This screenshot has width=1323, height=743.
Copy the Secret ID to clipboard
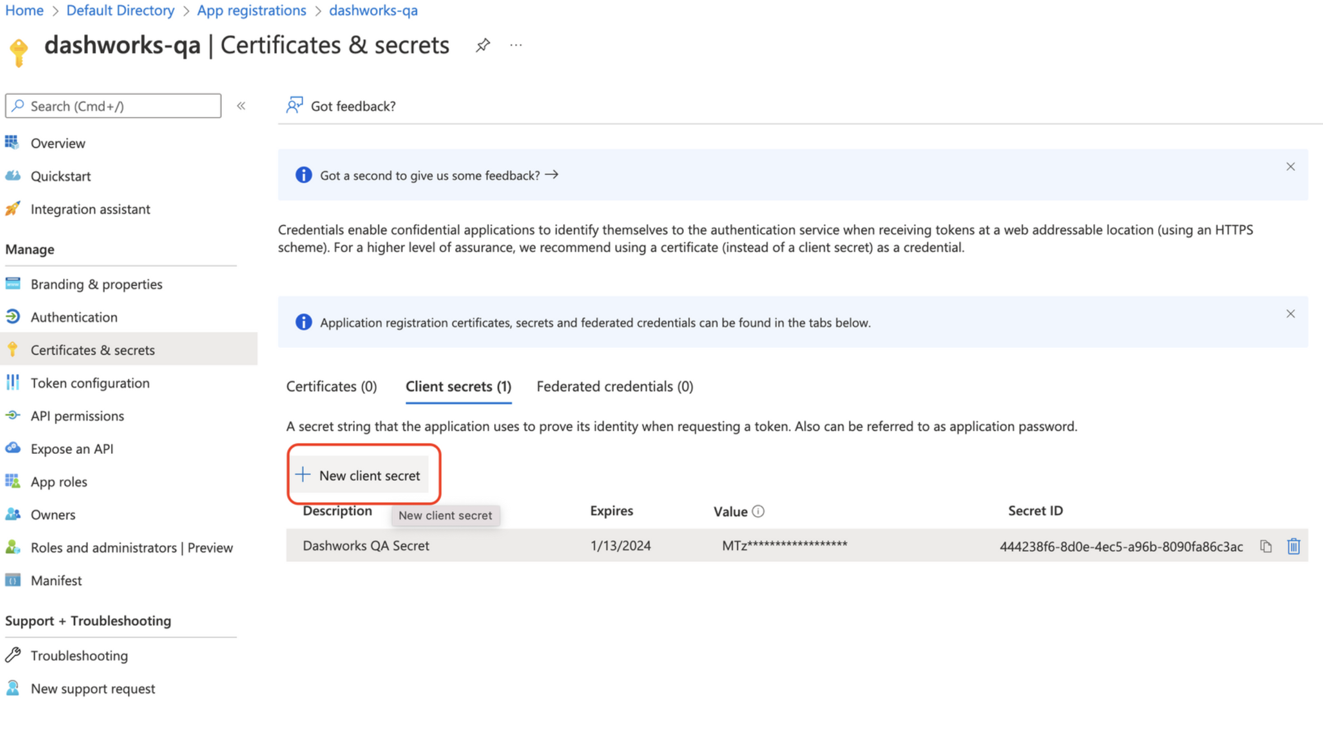click(x=1265, y=546)
